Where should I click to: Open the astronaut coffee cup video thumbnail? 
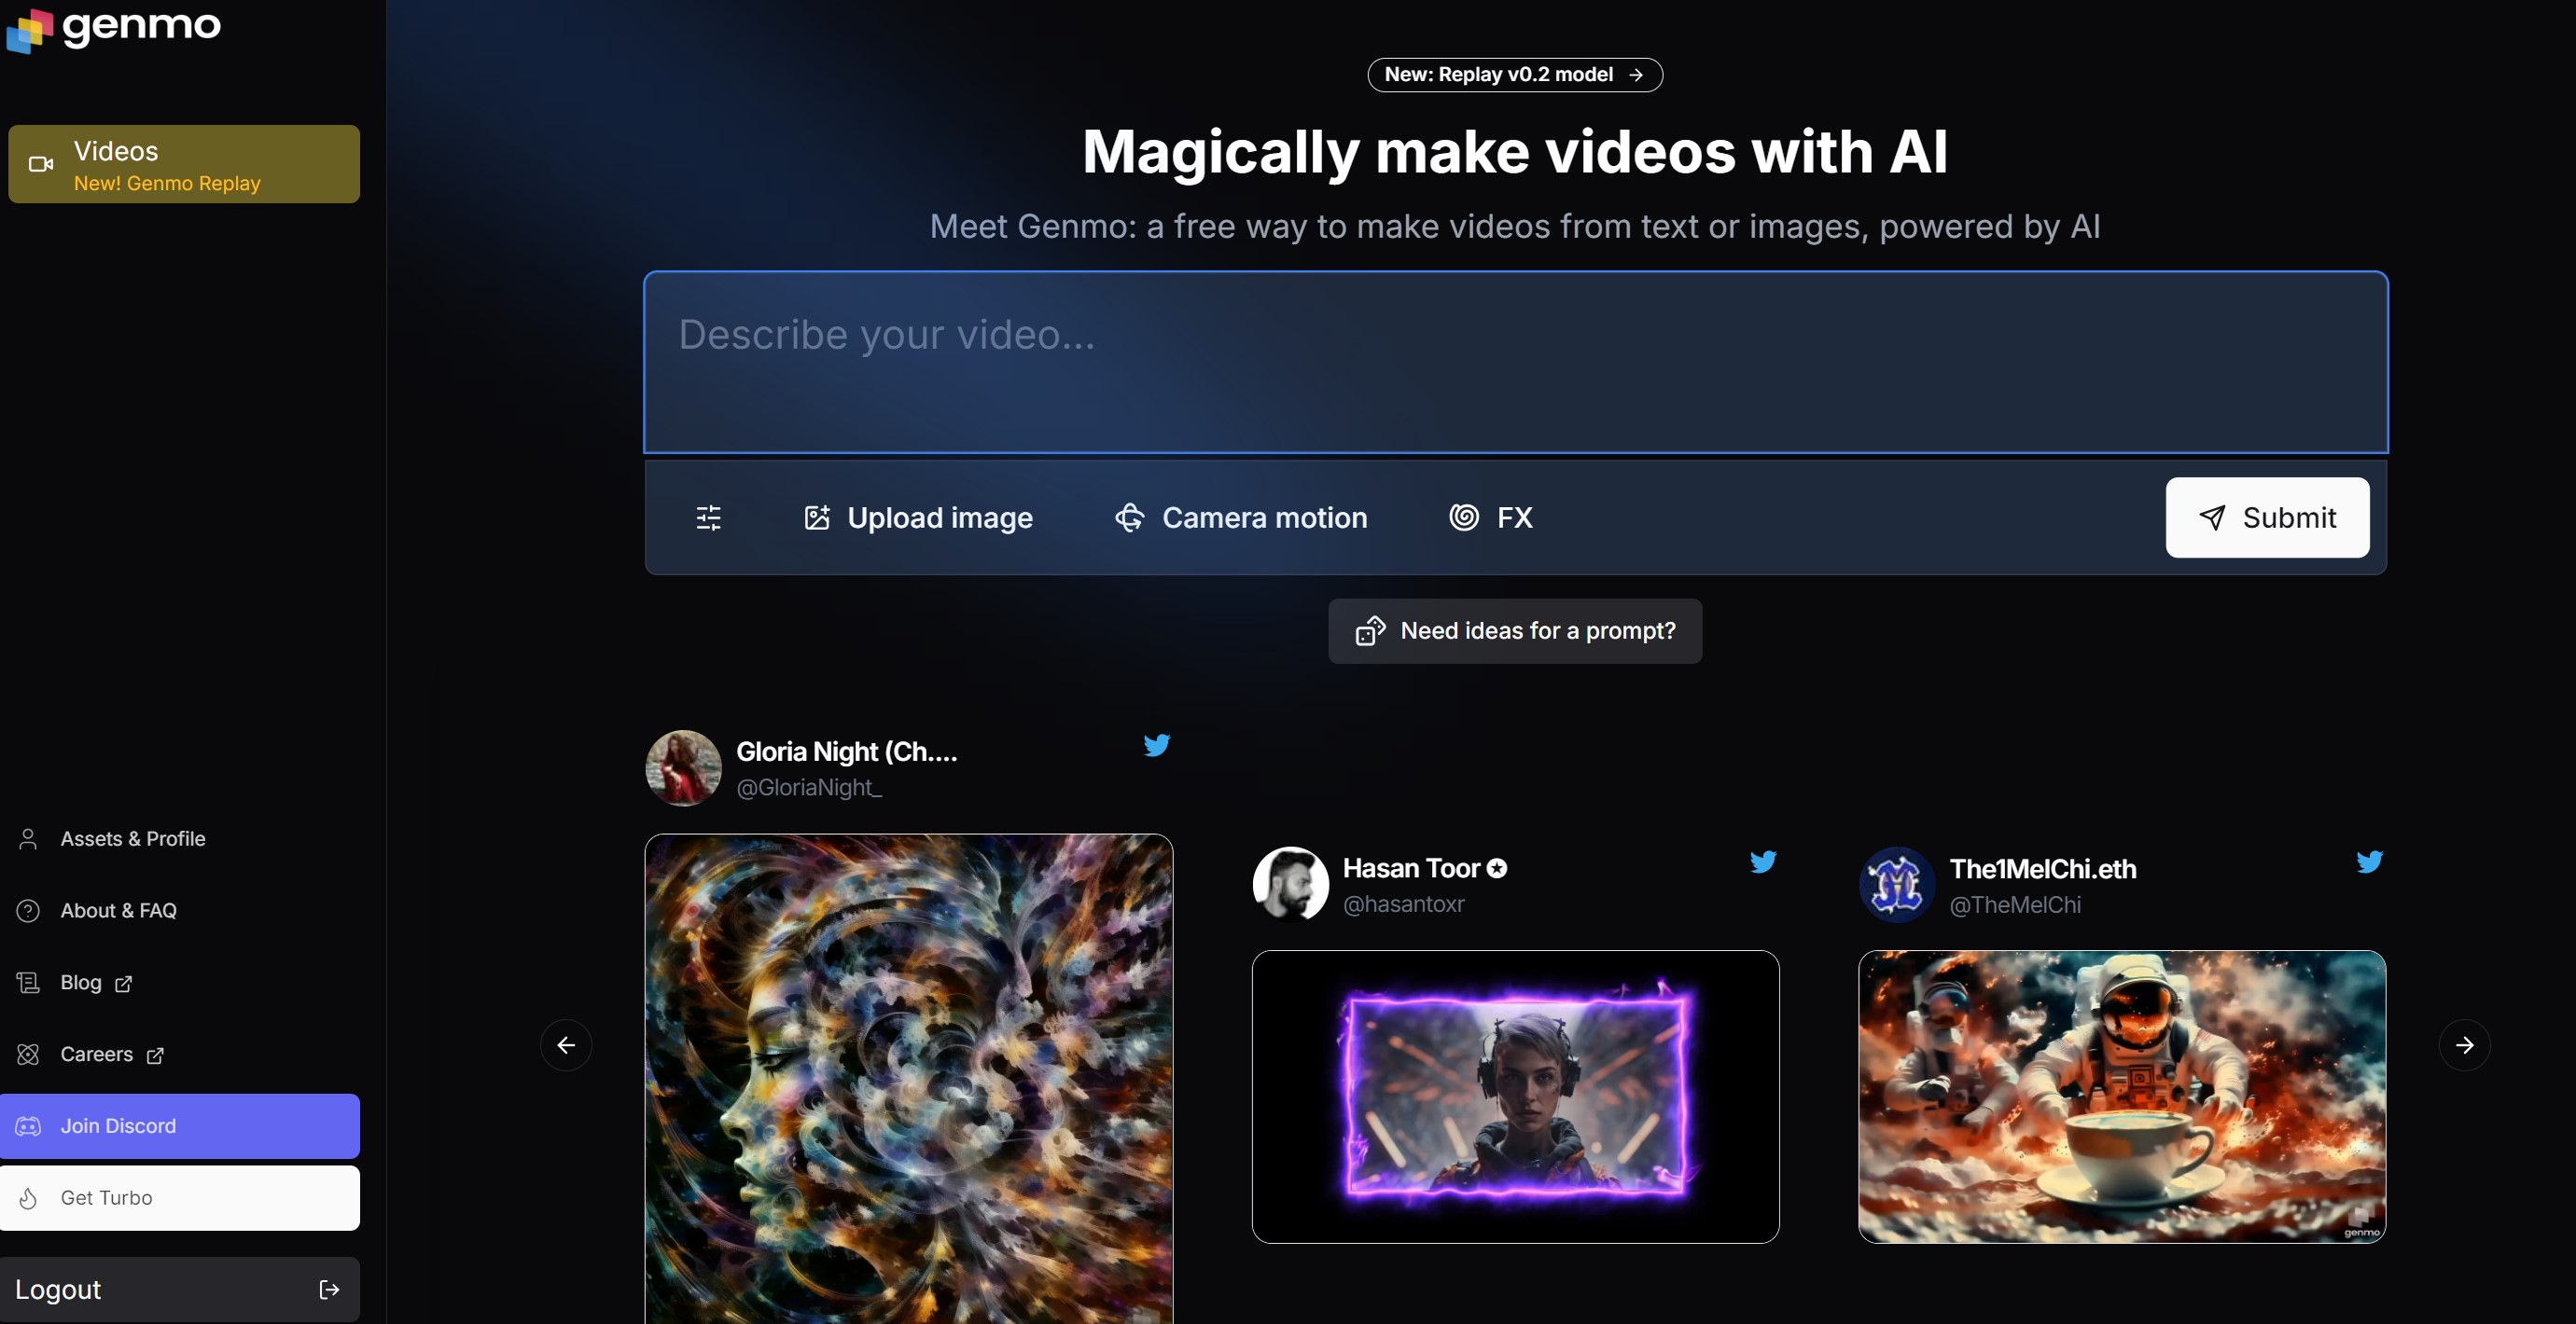tap(2121, 1096)
